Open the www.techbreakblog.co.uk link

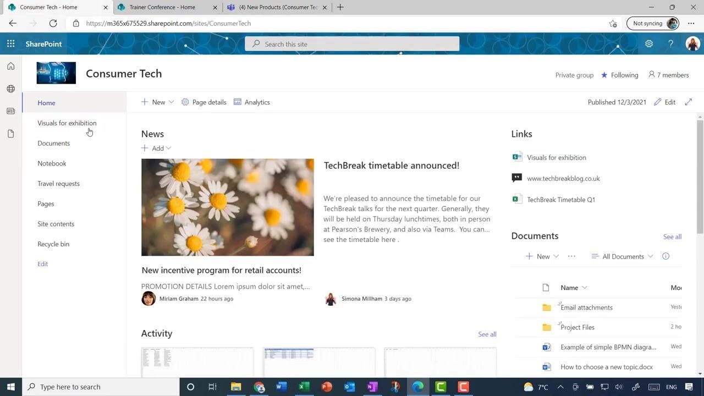tap(563, 178)
